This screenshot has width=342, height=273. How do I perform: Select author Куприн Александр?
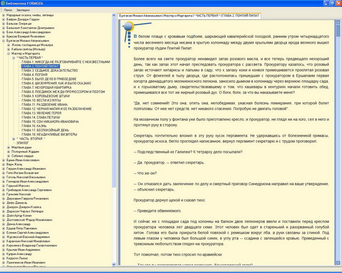coord(19,254)
